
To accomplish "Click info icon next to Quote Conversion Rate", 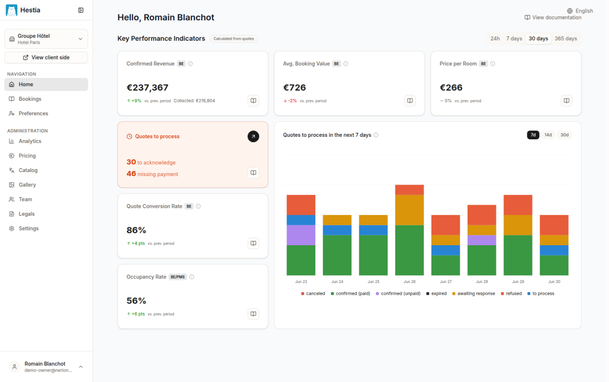I will coord(198,206).
